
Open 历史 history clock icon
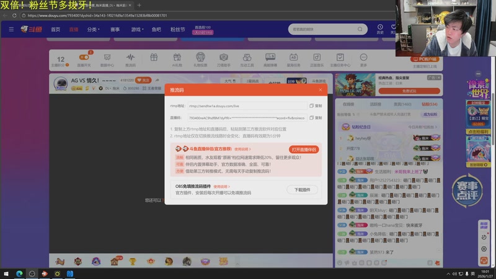coord(380,29)
